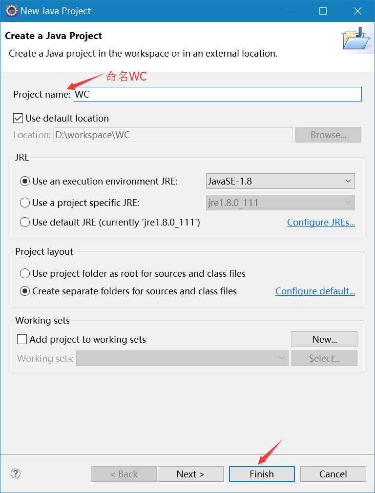Open the JavaSE-1.8 execution environment dropdown
The image size is (375, 493).
(x=280, y=181)
